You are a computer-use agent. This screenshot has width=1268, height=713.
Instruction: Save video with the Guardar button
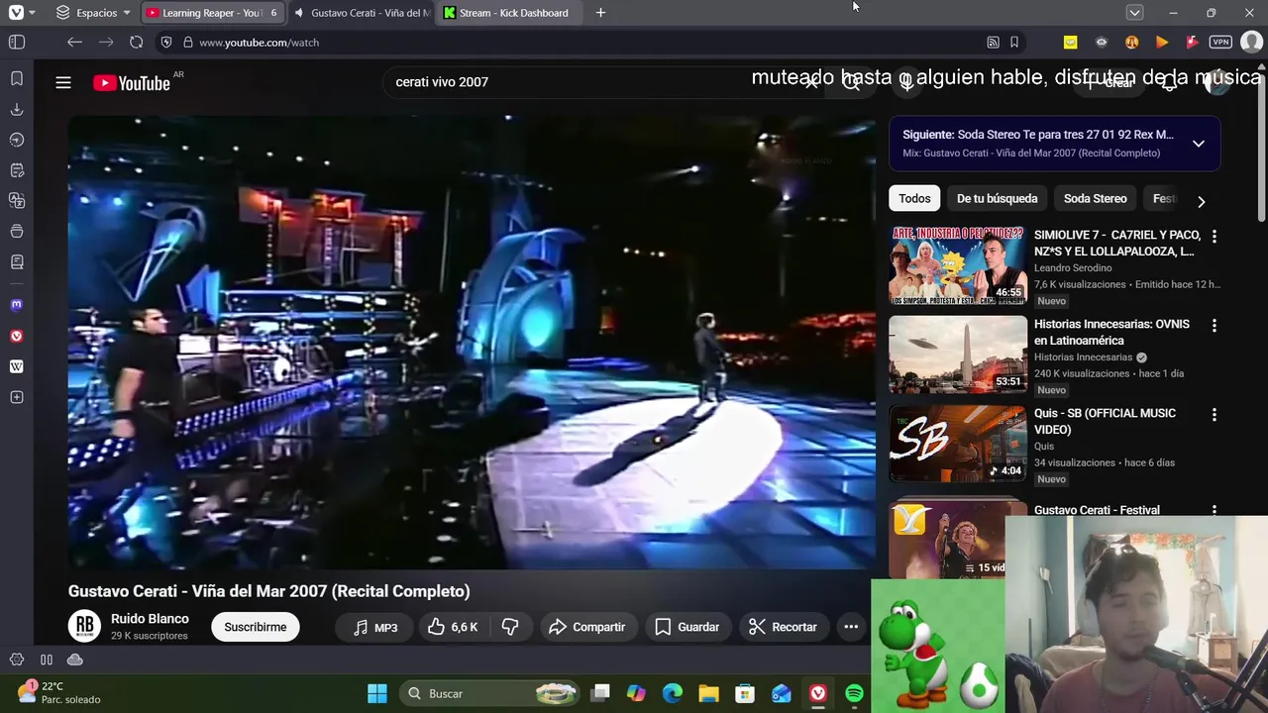(x=687, y=627)
